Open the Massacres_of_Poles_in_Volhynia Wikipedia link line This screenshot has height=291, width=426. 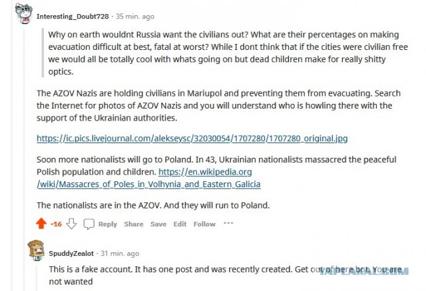coord(148,184)
